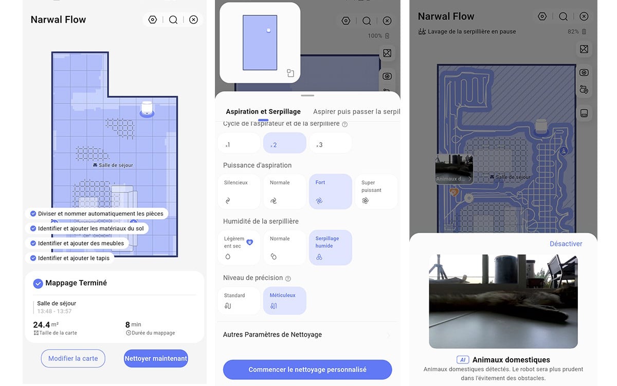This screenshot has width=617, height=386.
Task: Expand the mini map with its corner icon
Action: pos(291,73)
